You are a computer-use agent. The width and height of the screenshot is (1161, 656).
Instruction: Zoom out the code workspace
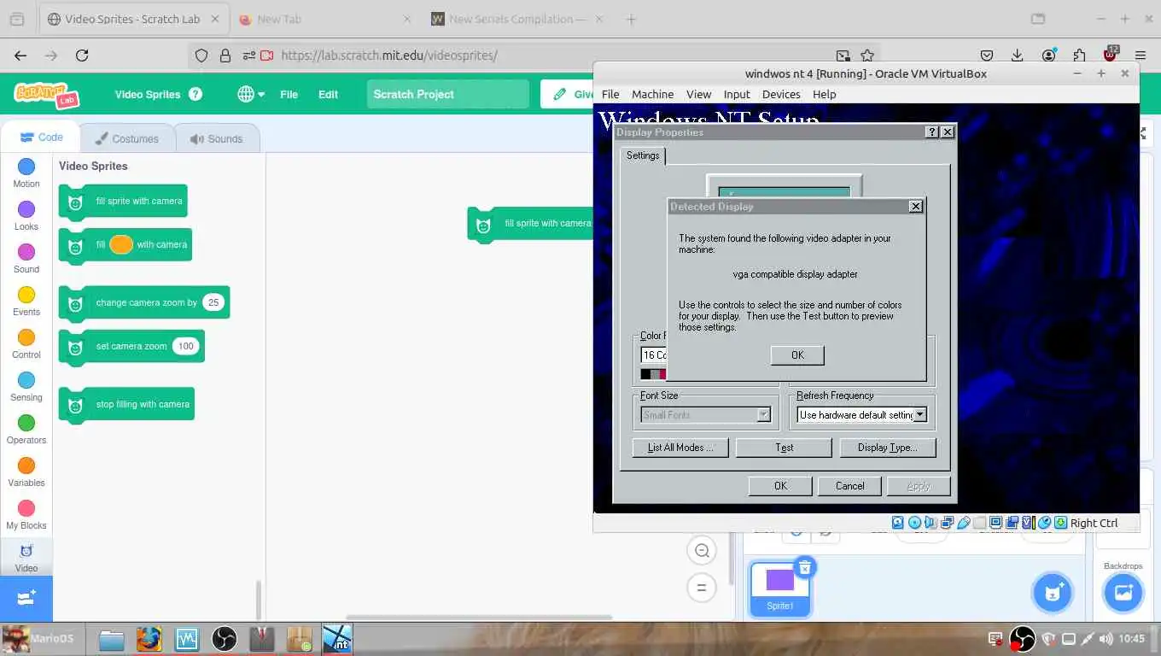pyautogui.click(x=702, y=551)
